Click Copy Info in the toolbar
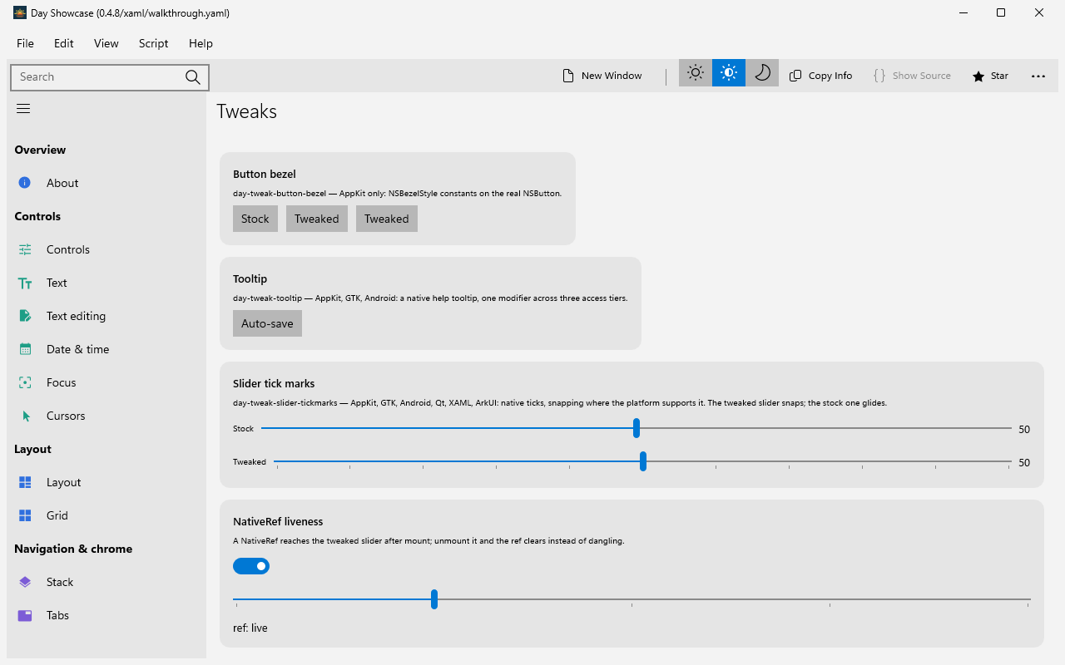This screenshot has height=665, width=1065. pyautogui.click(x=820, y=76)
